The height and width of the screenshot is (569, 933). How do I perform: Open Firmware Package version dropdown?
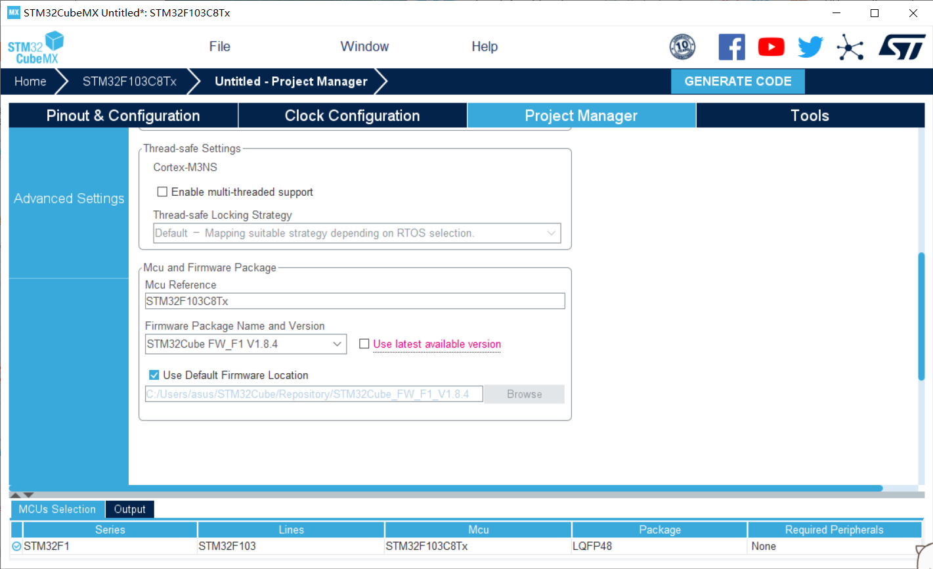click(x=246, y=344)
